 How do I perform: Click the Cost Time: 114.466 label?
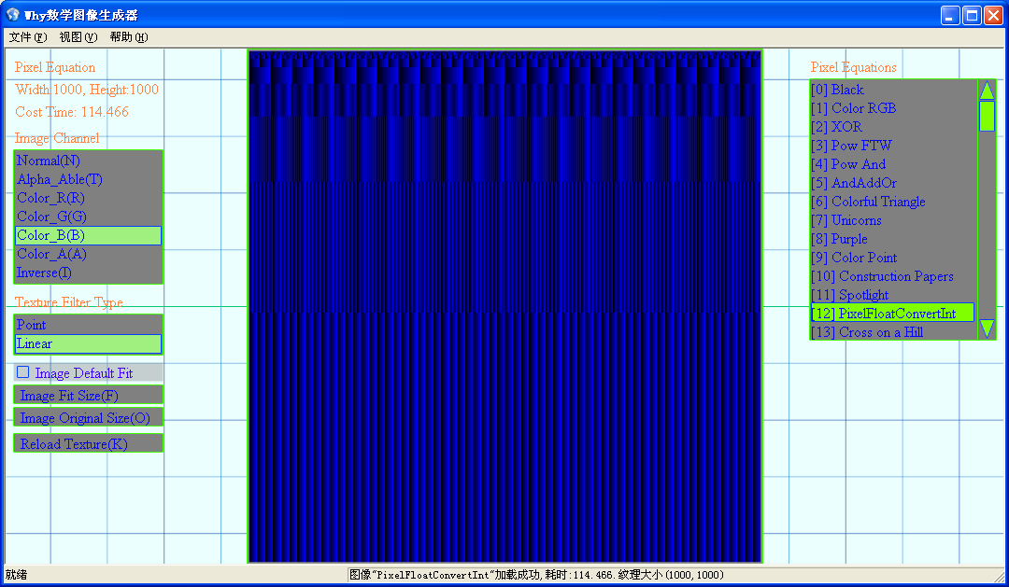72,112
